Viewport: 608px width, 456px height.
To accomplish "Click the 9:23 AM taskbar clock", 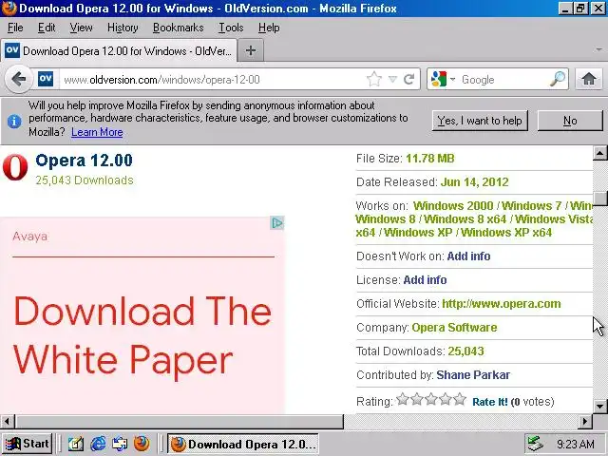I will pos(576,444).
